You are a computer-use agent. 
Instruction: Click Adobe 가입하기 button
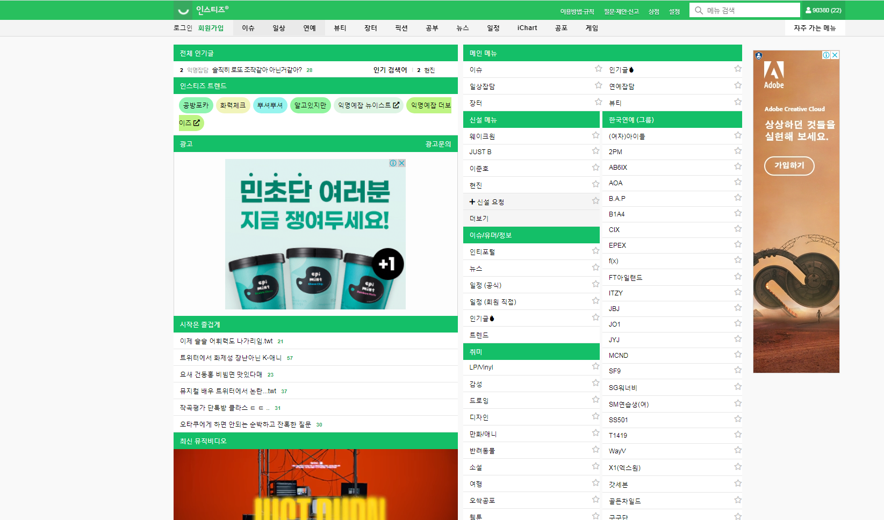click(789, 165)
